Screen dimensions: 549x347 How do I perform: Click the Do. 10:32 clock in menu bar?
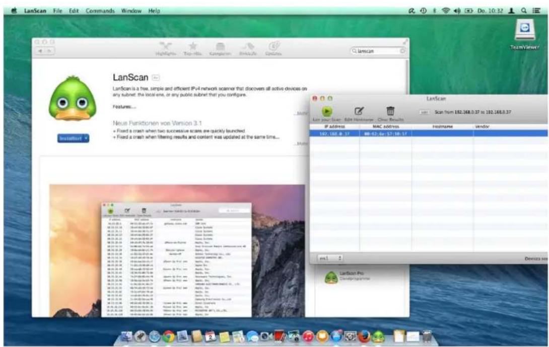(x=490, y=11)
